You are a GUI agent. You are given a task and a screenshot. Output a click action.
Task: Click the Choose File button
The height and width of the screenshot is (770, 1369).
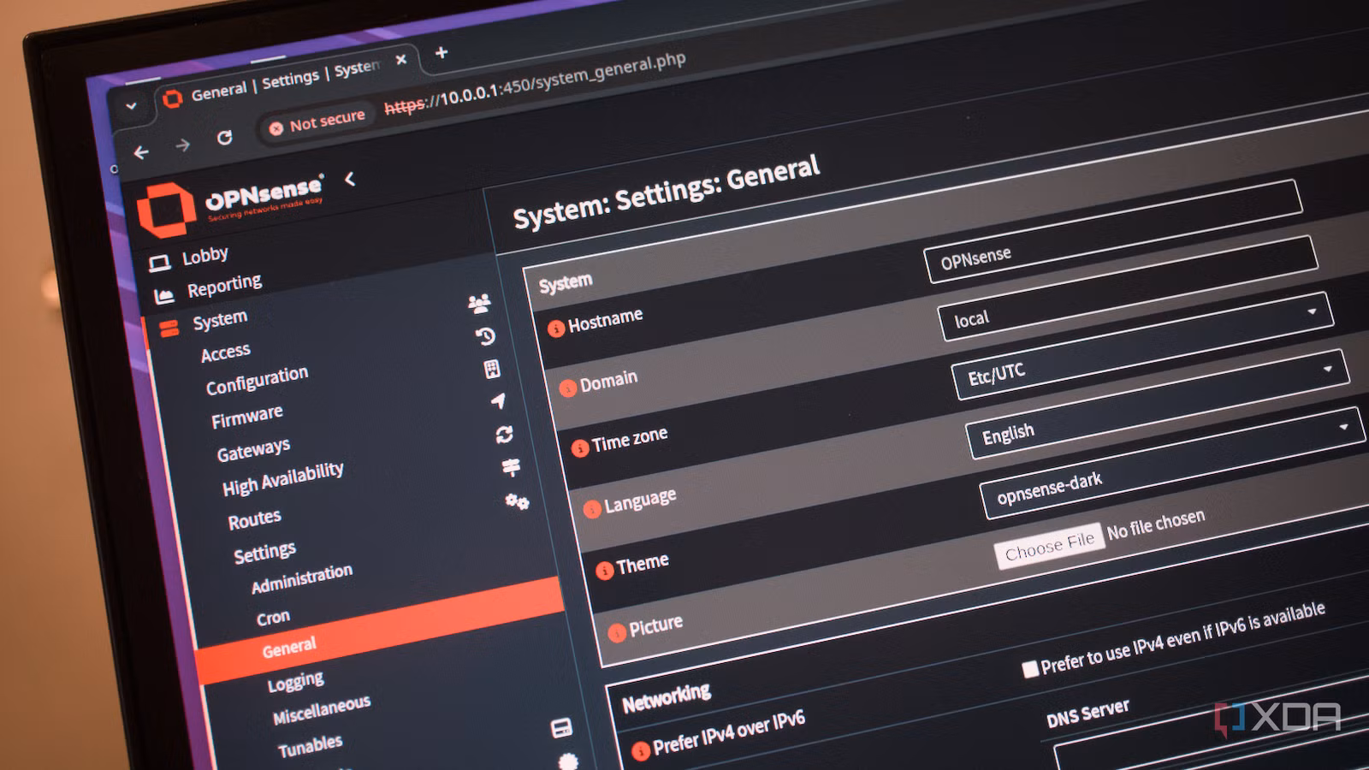pos(1049,545)
